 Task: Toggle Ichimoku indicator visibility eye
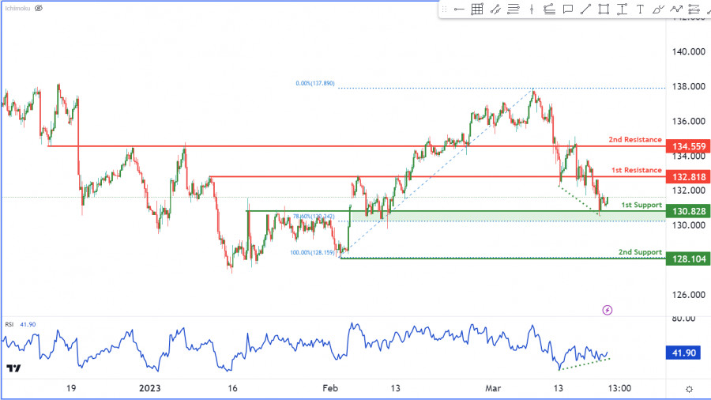[x=39, y=8]
